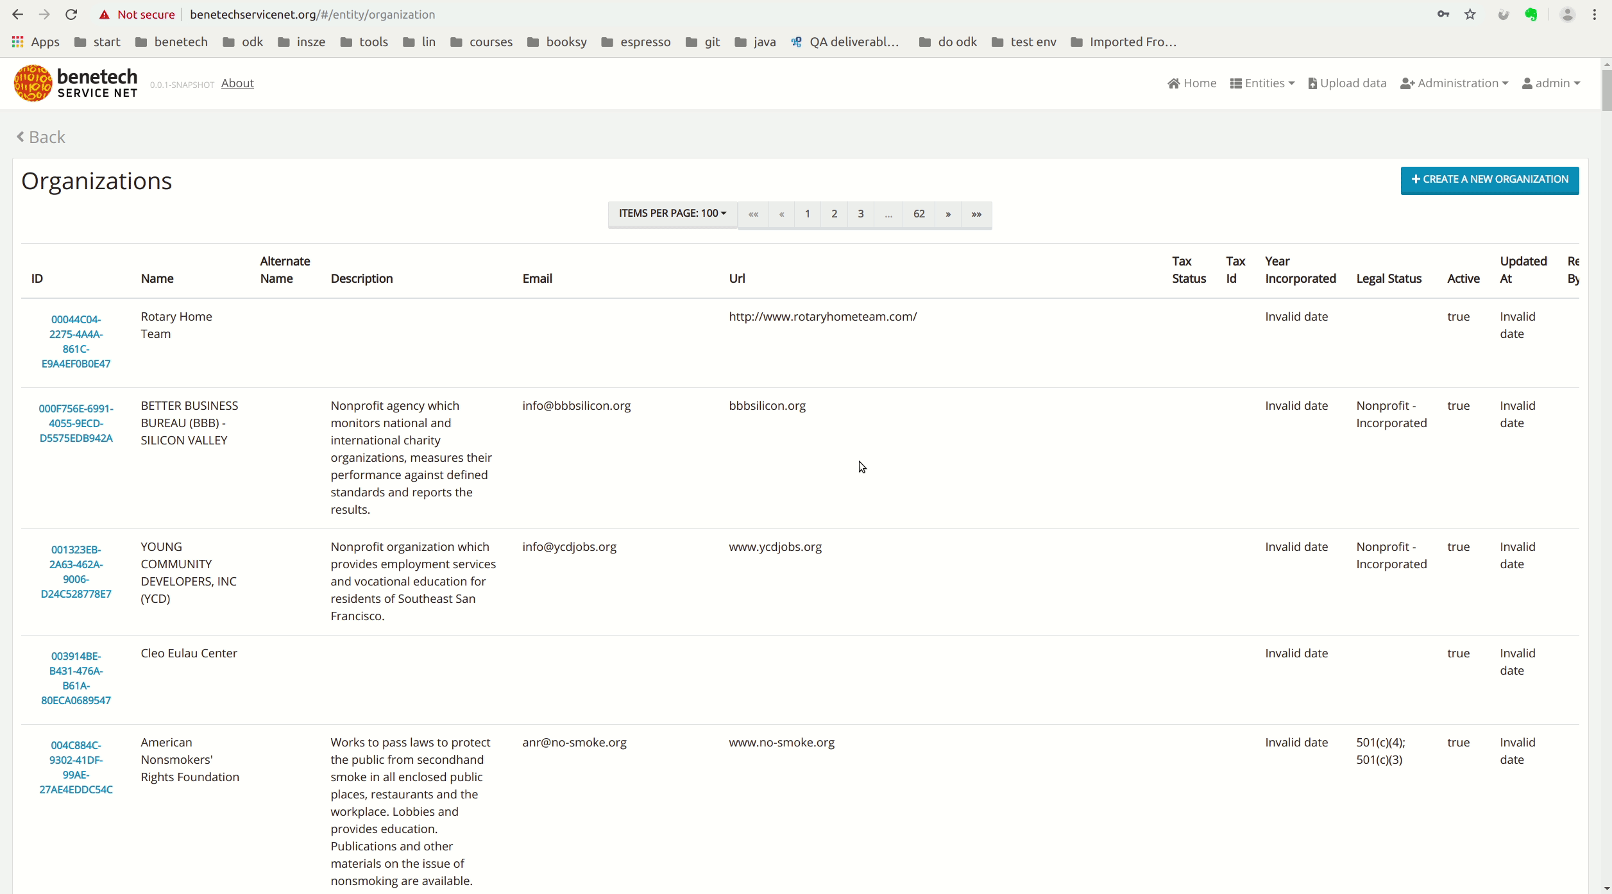Viewport: 1612px width, 894px height.
Task: Open the Items Per Page selector
Action: (x=672, y=213)
